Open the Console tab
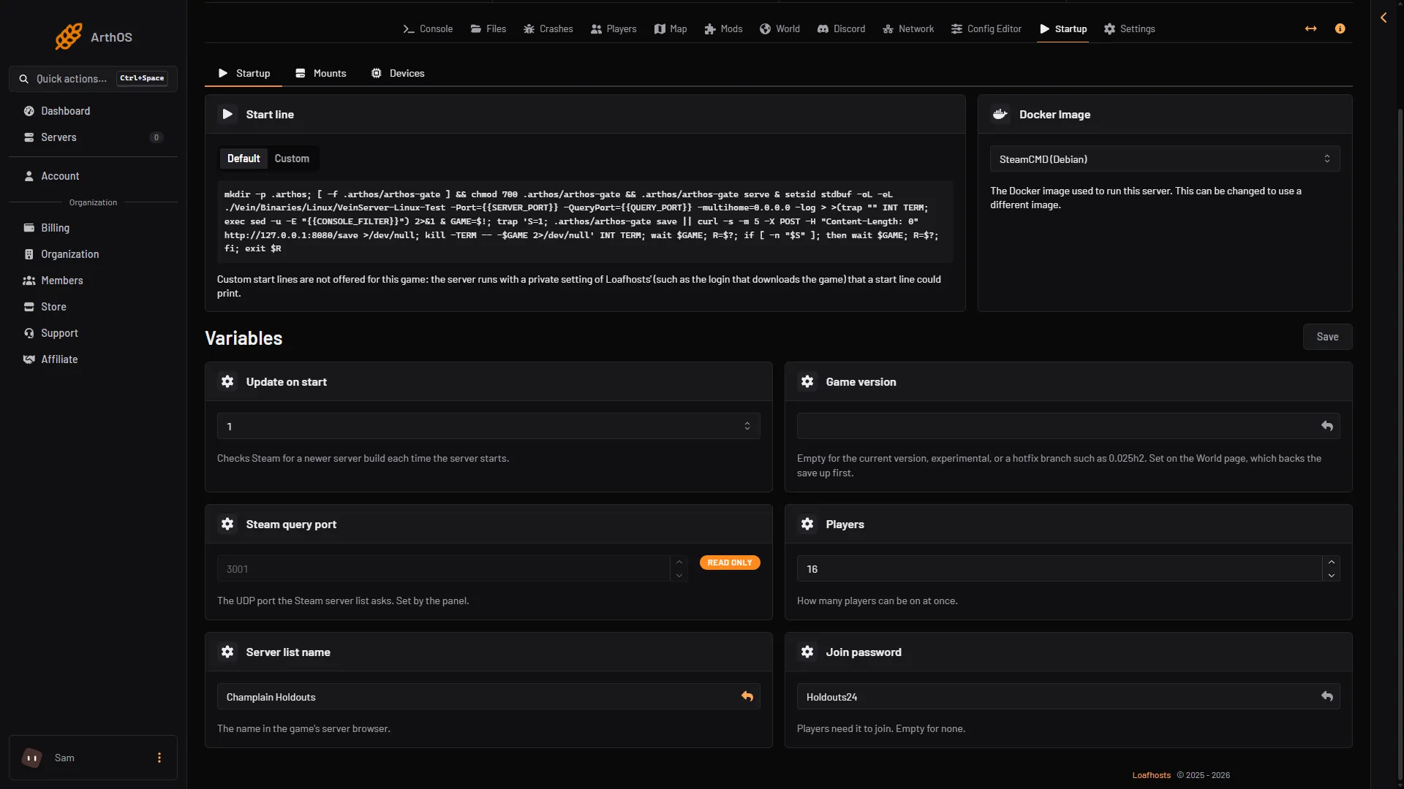 (x=428, y=28)
